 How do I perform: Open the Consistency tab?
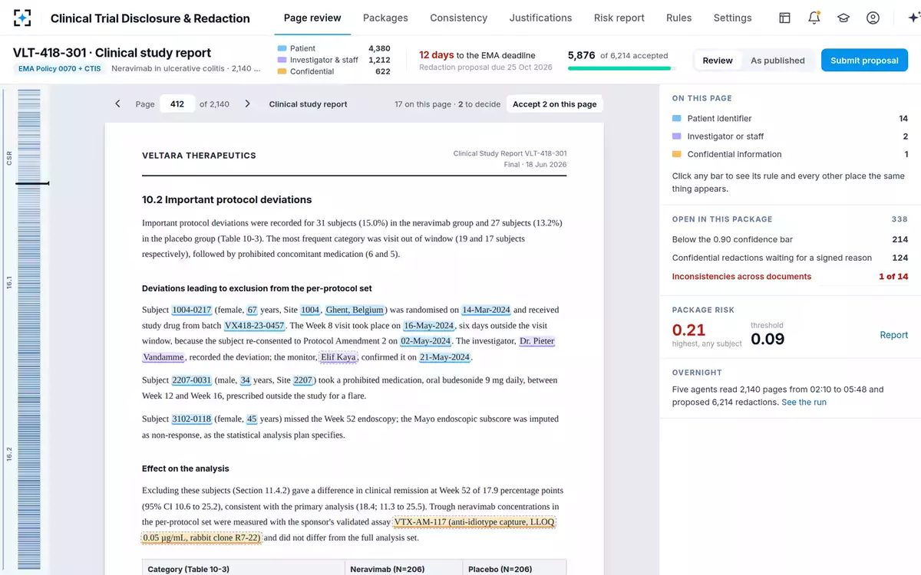click(x=458, y=18)
